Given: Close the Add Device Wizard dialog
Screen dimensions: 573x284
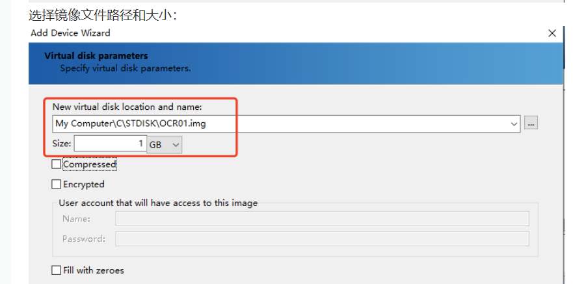Looking at the screenshot, I should pyautogui.click(x=552, y=34).
